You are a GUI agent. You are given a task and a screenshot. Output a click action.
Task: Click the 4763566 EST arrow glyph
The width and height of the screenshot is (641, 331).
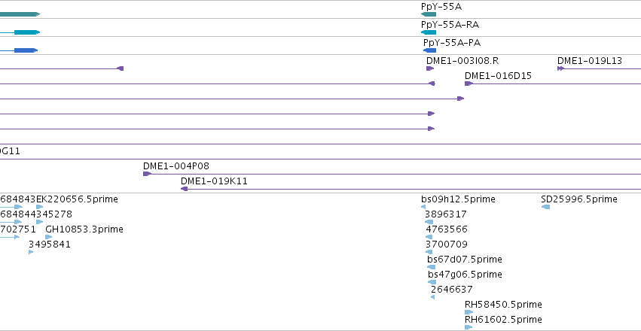click(429, 237)
